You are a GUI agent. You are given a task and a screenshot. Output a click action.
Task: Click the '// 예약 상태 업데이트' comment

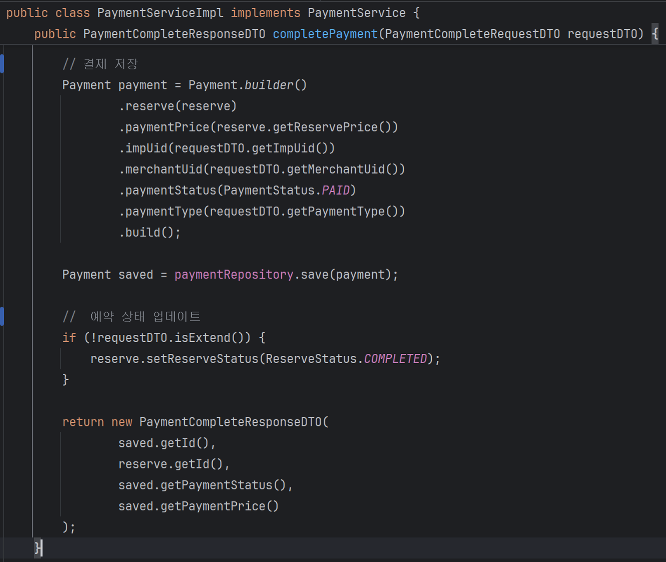(132, 317)
